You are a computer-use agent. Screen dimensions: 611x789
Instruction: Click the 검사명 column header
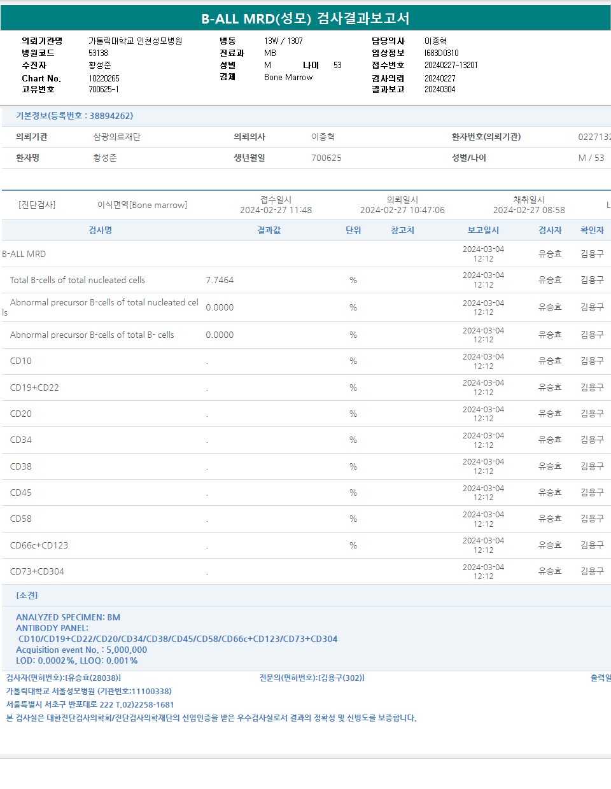coord(100,230)
